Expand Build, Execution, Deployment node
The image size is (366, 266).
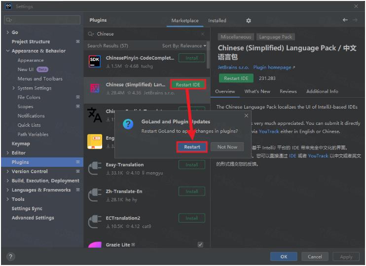coord(8,181)
